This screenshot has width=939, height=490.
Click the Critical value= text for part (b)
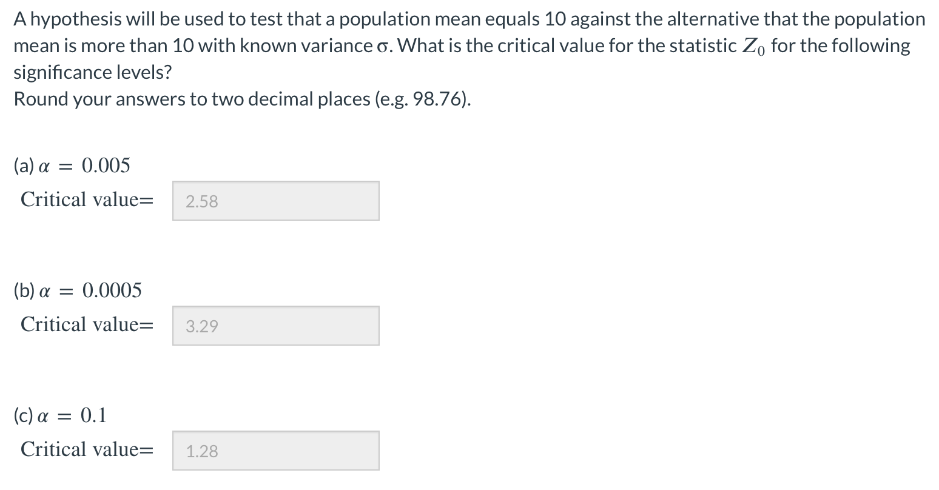tap(87, 324)
